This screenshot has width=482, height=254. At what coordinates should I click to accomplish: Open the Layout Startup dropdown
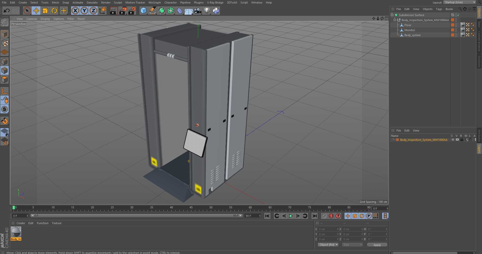coord(460,3)
